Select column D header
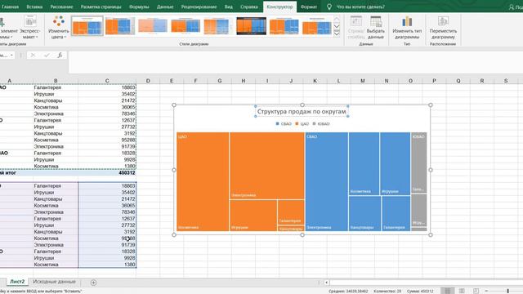The width and height of the screenshot is (523, 294). pyautogui.click(x=148, y=81)
